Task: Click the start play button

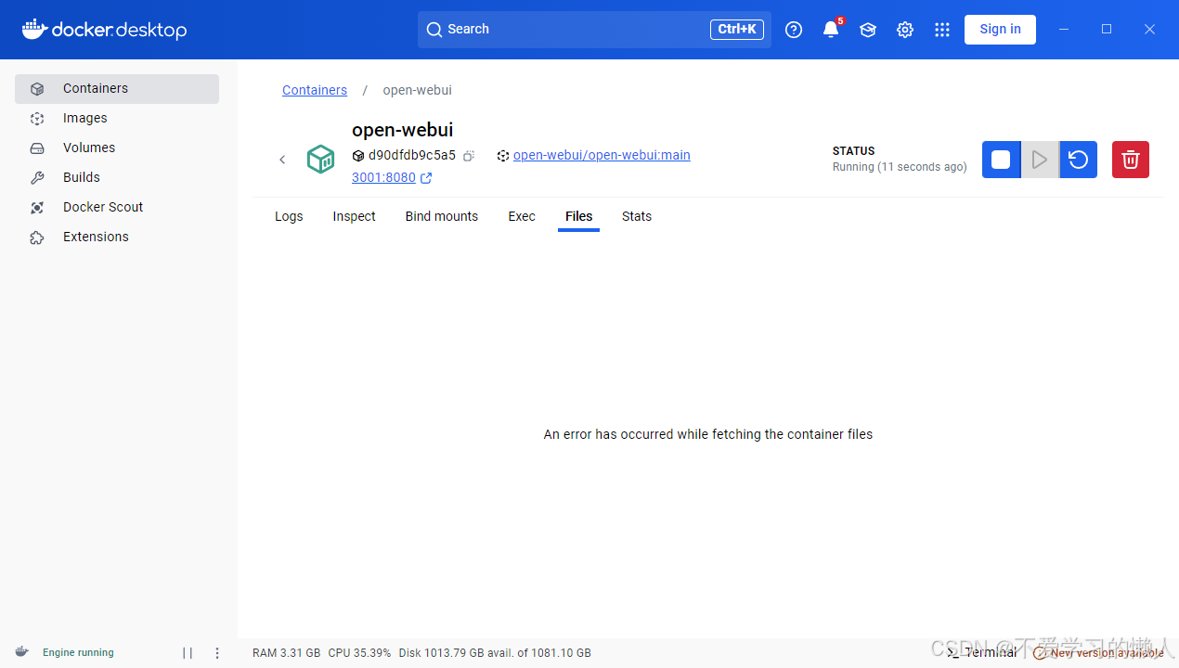Action: tap(1040, 160)
